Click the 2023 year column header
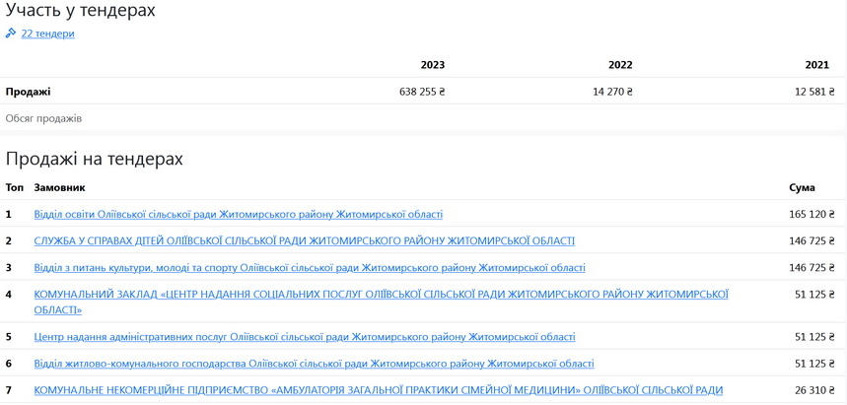The height and width of the screenshot is (405, 847). coord(432,65)
